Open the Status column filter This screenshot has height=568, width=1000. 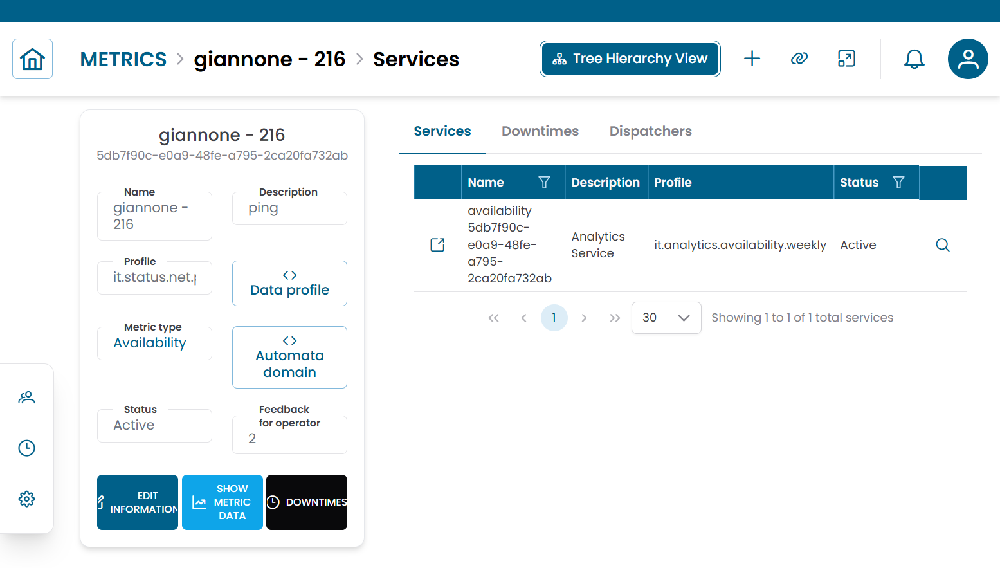click(x=898, y=183)
